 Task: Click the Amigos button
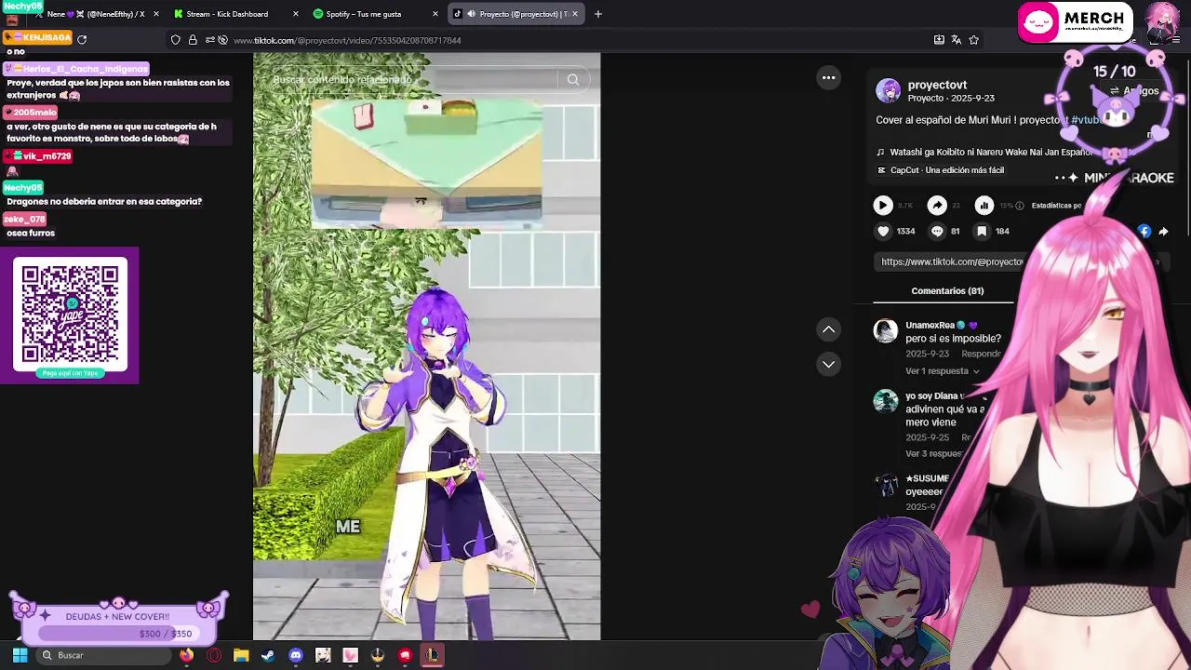1134,91
